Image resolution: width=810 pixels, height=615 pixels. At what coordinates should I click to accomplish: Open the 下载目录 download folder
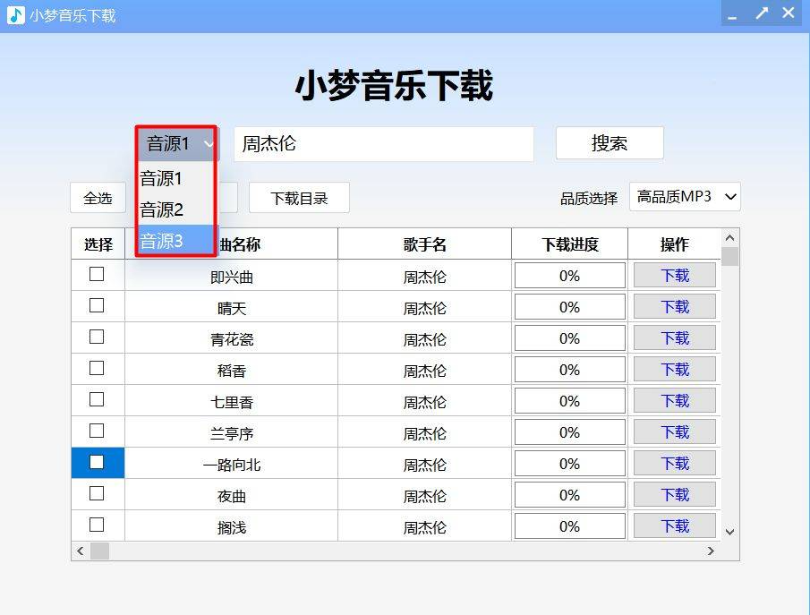tap(299, 198)
